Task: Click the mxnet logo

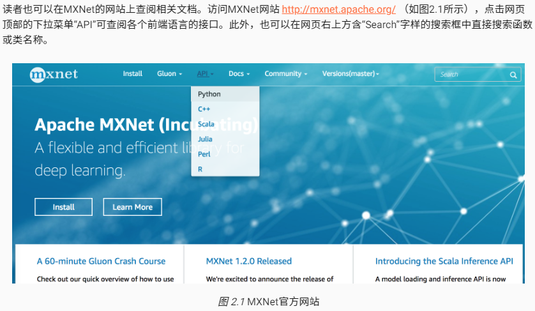Action: coord(54,74)
